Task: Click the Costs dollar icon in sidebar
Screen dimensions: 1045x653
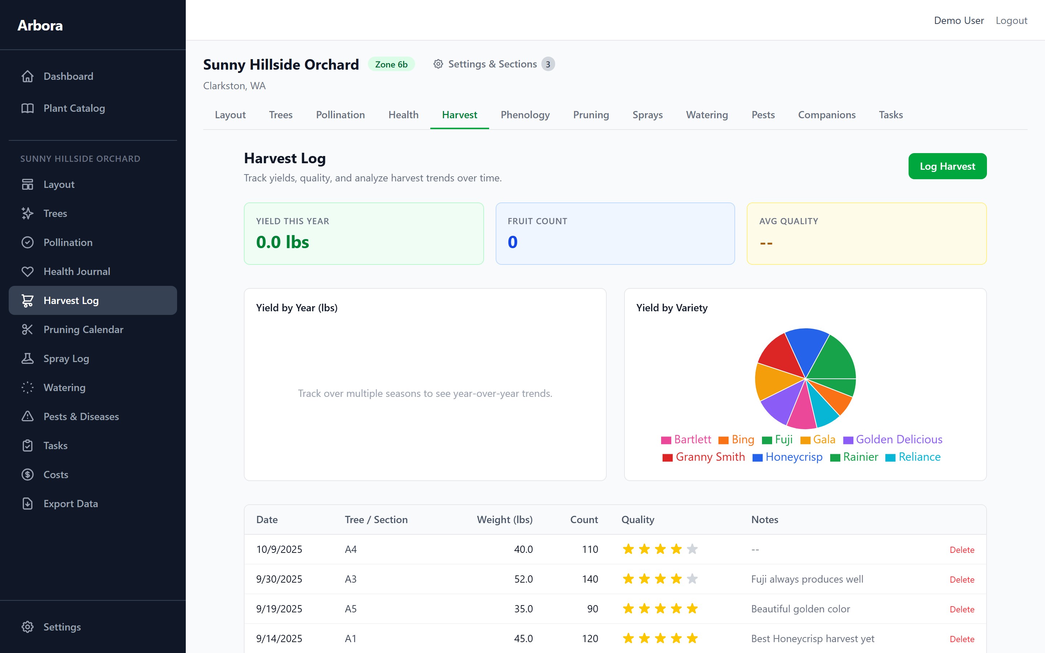Action: tap(28, 474)
